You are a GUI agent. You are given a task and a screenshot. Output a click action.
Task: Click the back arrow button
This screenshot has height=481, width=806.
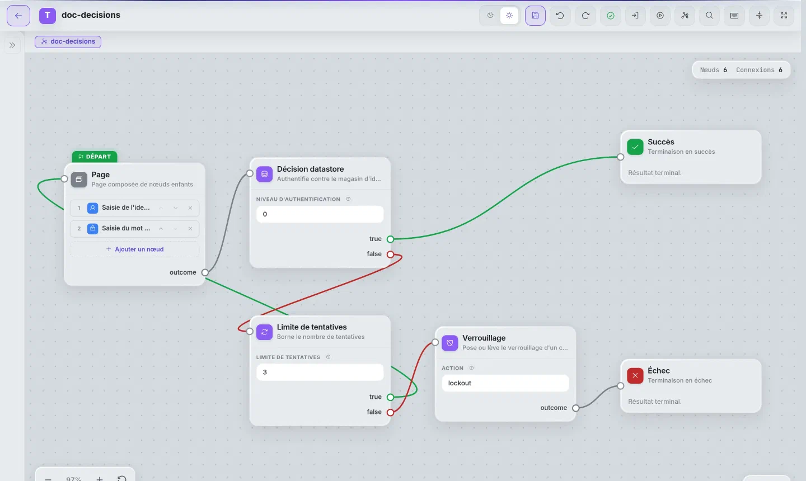[18, 16]
